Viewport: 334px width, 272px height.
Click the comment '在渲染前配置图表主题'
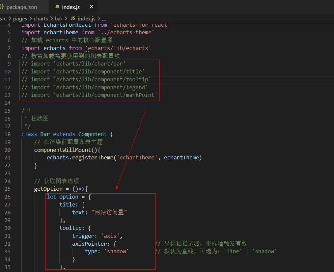(x=73, y=142)
